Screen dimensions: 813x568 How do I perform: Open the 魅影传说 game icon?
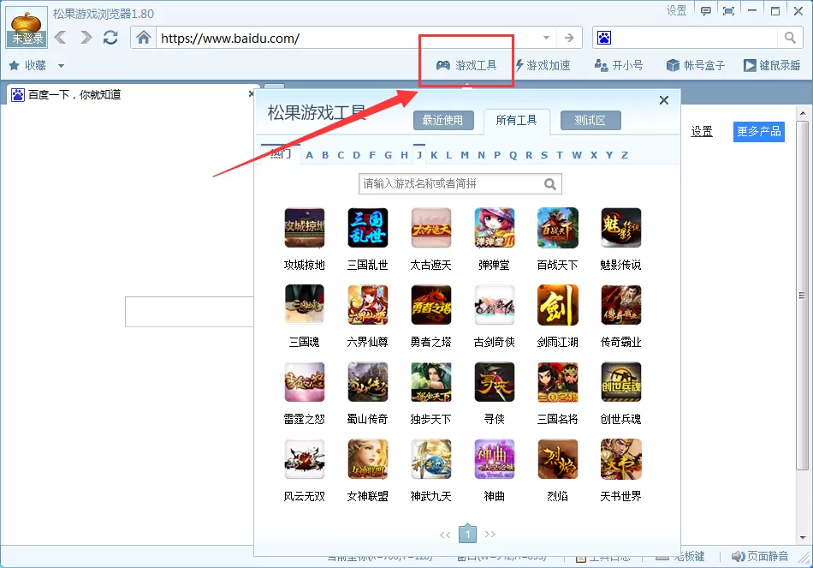620,228
